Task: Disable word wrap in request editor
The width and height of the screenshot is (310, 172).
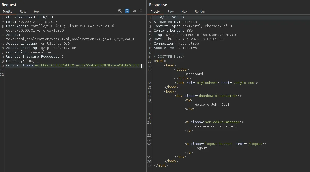Action: 127,11
